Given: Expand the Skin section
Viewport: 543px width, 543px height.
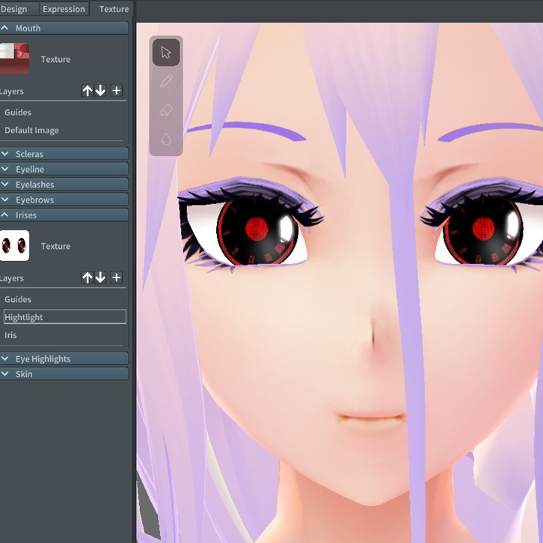Looking at the screenshot, I should point(64,374).
